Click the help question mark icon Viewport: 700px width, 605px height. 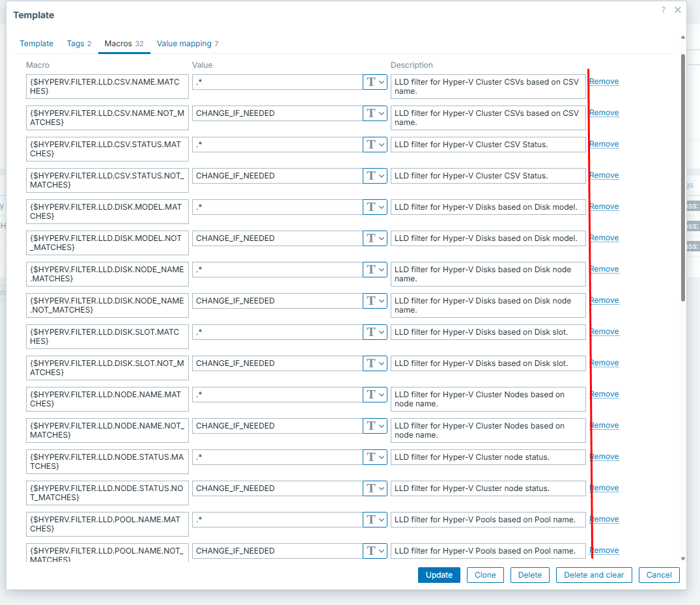(664, 10)
